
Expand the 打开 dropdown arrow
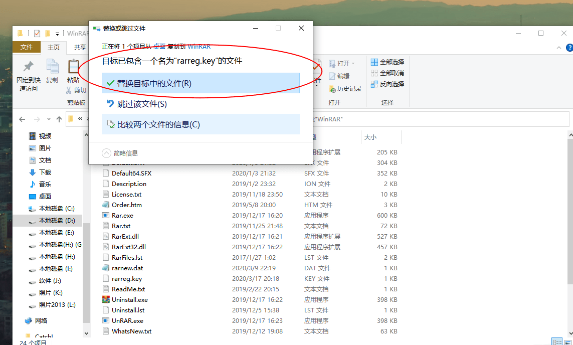pyautogui.click(x=353, y=64)
